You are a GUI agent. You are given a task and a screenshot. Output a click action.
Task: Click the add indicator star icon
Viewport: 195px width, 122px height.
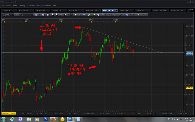click(x=102, y=15)
